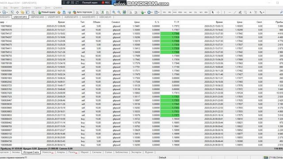Open the Журнал terminal tab
Screen dimensions: 283x159
coord(149,152)
